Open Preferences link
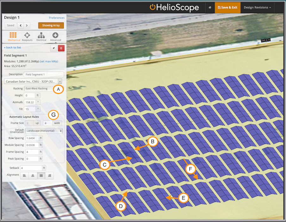 coord(57,18)
